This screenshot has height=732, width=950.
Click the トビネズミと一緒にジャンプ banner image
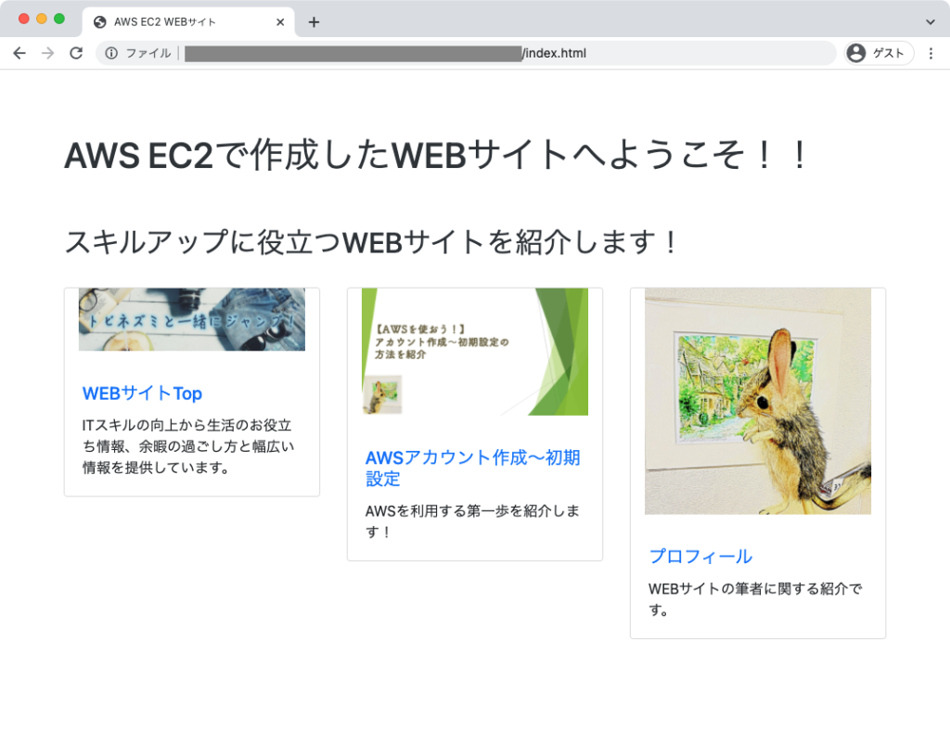[x=192, y=319]
